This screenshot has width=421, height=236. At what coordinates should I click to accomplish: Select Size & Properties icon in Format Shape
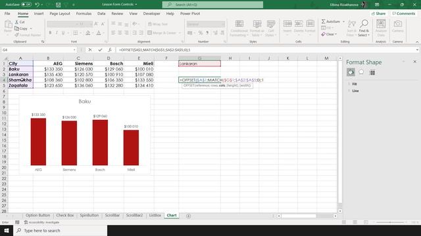click(372, 72)
